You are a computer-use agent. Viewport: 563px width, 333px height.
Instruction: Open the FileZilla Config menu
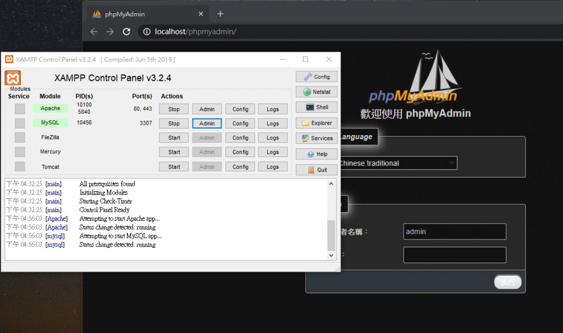(240, 138)
